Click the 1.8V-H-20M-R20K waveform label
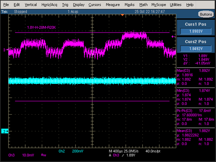216x162 pixels. coord(41,27)
